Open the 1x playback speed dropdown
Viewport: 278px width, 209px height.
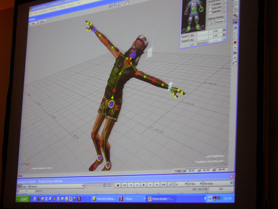coord(181,184)
